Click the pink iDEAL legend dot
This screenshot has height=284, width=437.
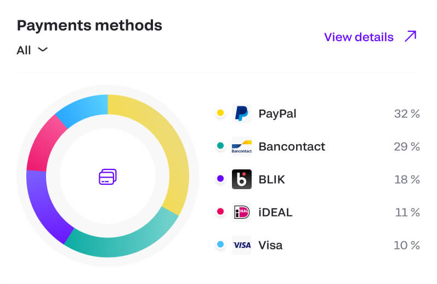pos(220,212)
